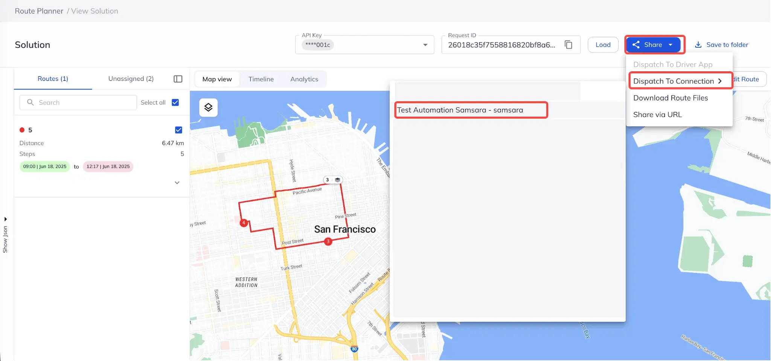Select Download Route Files
The width and height of the screenshot is (771, 361).
[670, 98]
